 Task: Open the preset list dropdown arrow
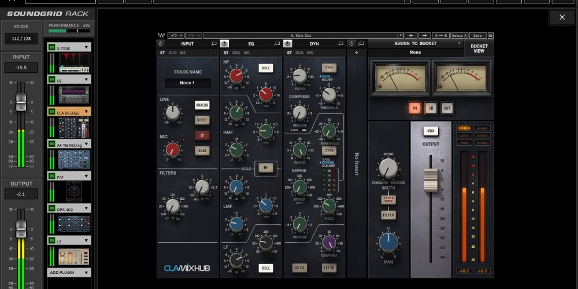(400, 36)
